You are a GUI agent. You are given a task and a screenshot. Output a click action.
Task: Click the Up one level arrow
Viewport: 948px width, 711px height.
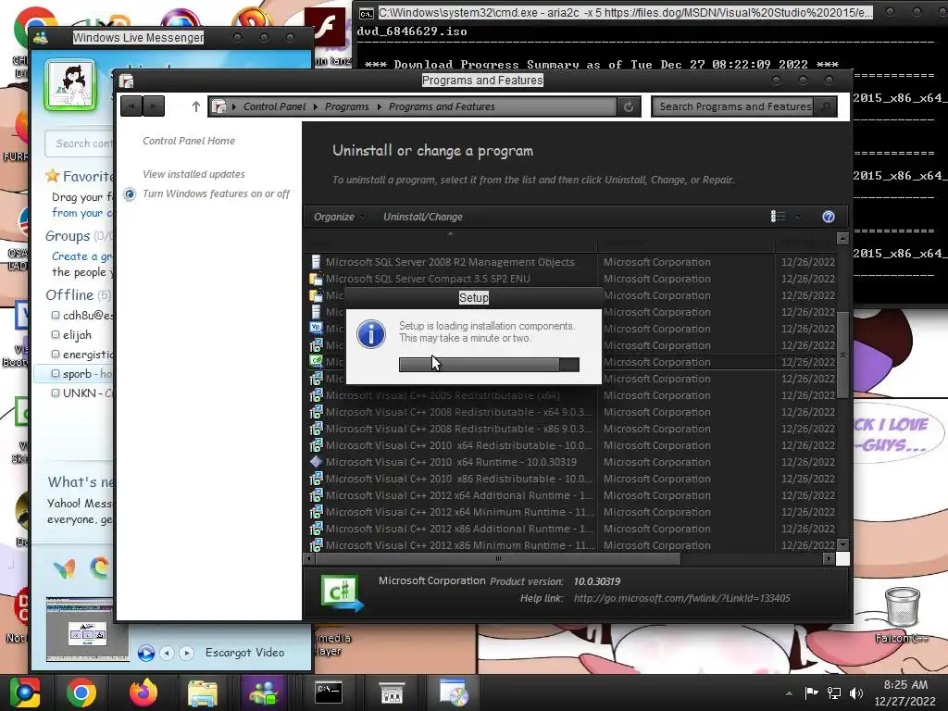point(195,106)
